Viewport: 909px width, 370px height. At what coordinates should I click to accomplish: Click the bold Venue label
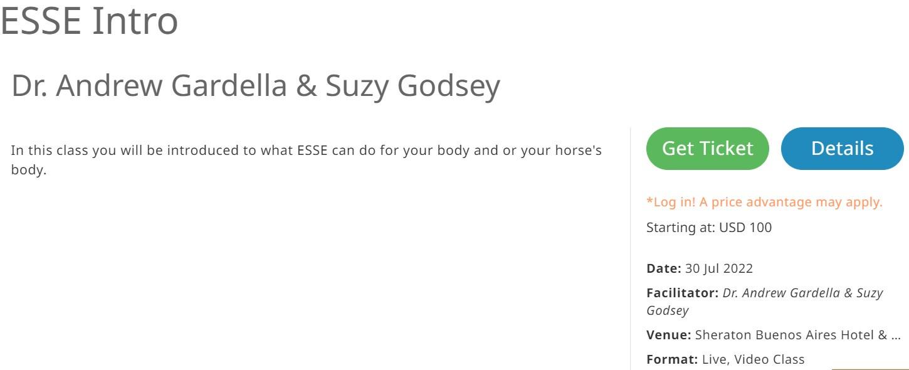pyautogui.click(x=668, y=335)
